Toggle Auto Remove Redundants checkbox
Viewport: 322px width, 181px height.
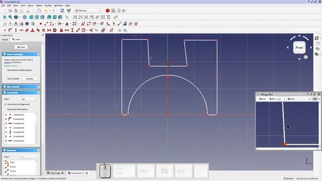coord(6,70)
